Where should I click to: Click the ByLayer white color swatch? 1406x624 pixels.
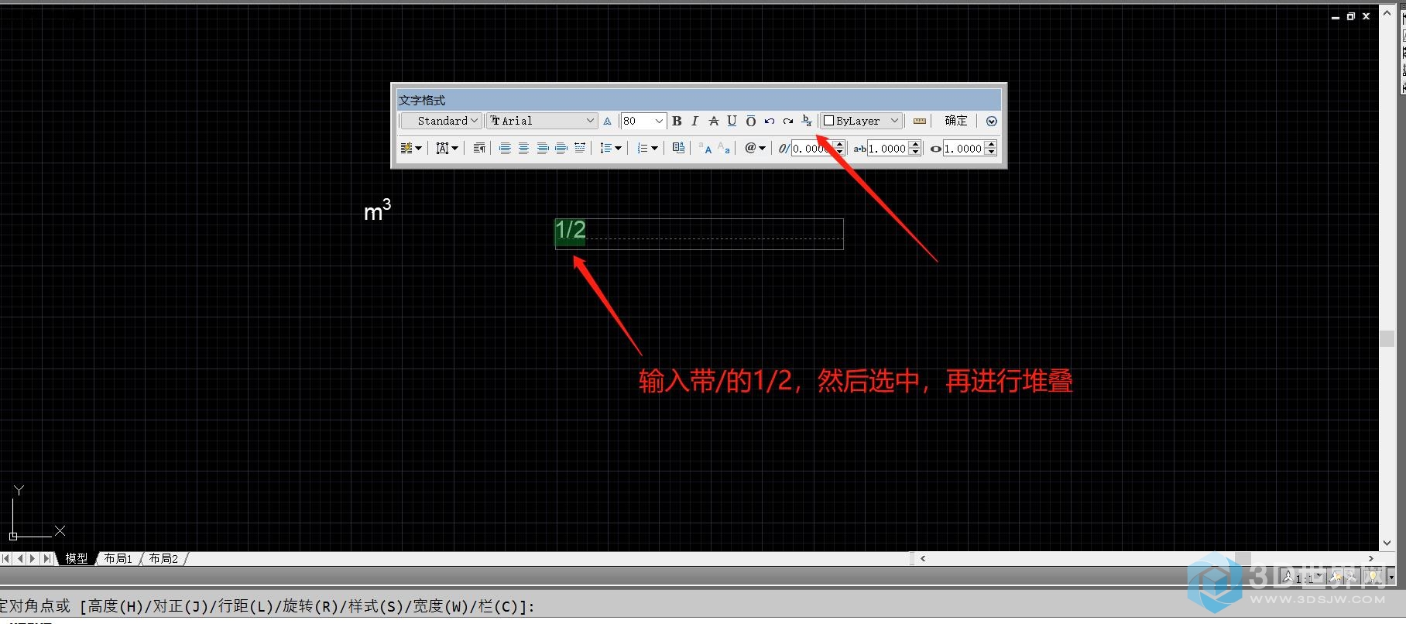(x=828, y=121)
